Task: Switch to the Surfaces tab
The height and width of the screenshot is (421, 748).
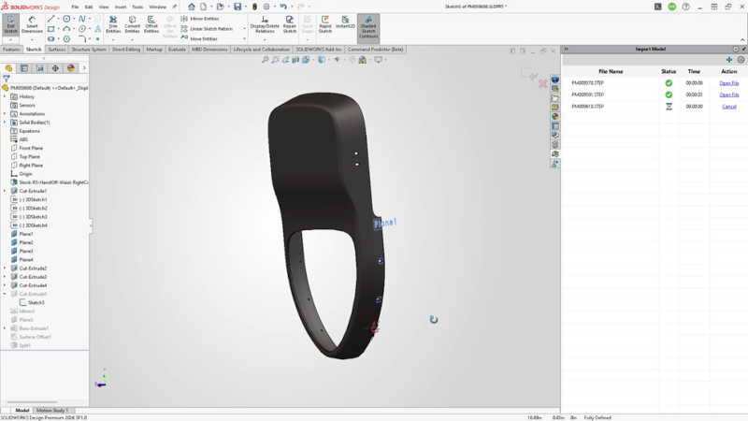Action: [56, 50]
